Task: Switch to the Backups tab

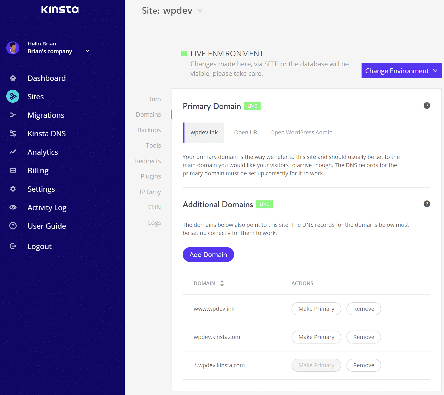Action: 149,130
